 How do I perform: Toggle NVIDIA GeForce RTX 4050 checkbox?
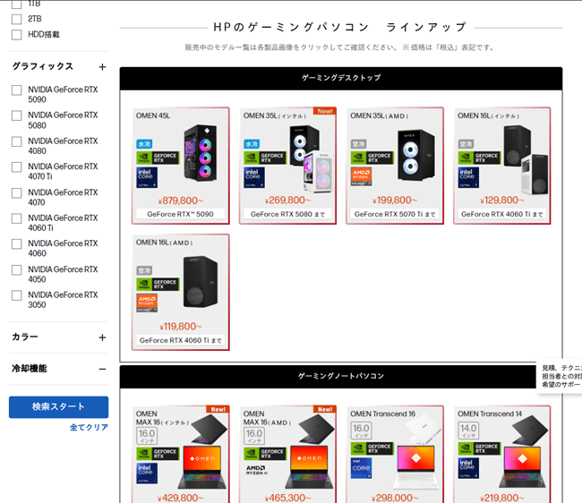[17, 270]
